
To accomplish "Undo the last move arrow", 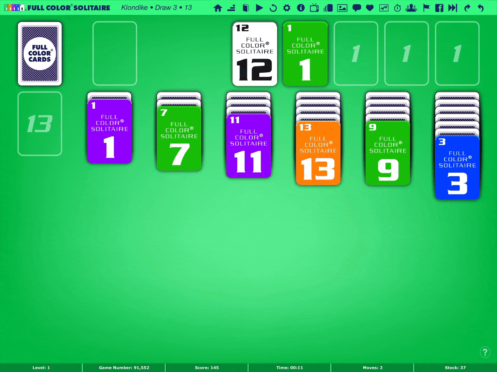I will click(x=481, y=8).
